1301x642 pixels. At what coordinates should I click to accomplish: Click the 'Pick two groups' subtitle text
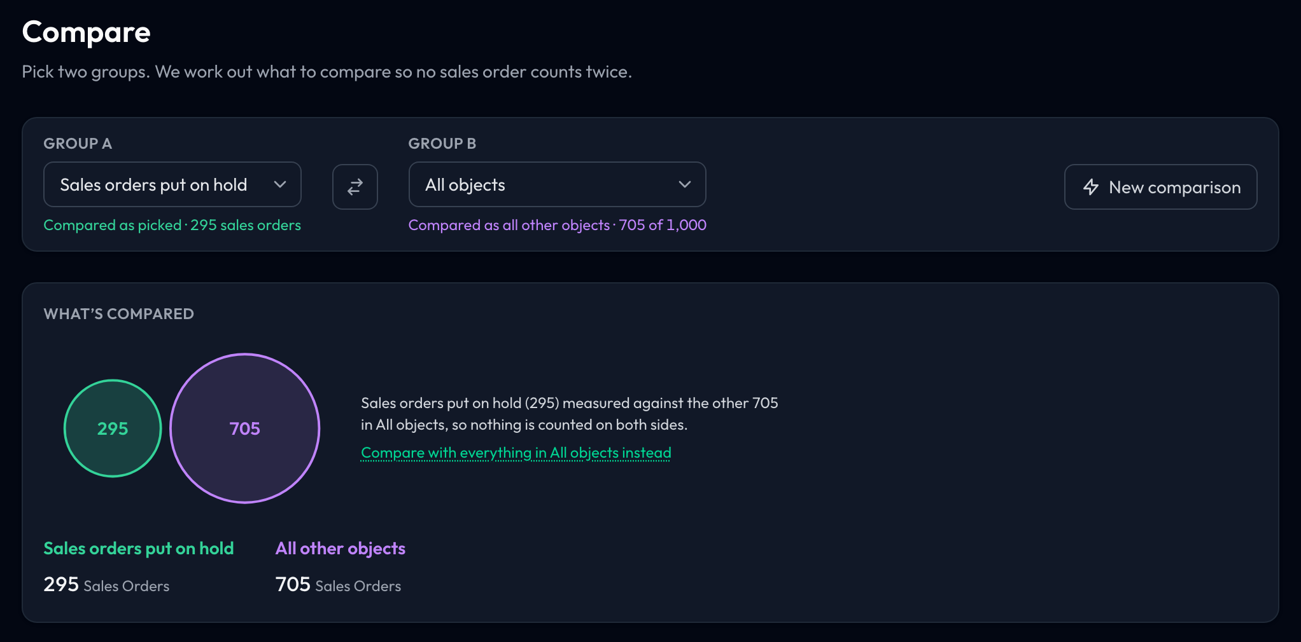[327, 72]
